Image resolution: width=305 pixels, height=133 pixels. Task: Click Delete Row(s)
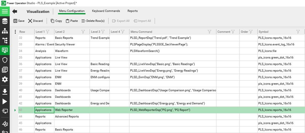(x=93, y=21)
